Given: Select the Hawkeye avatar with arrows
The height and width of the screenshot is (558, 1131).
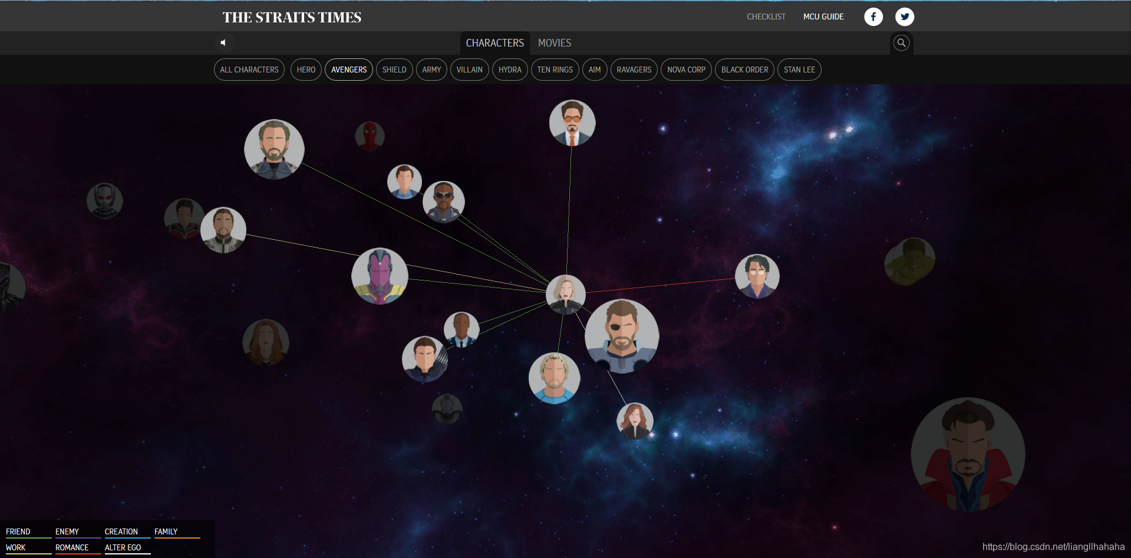Looking at the screenshot, I should (424, 359).
